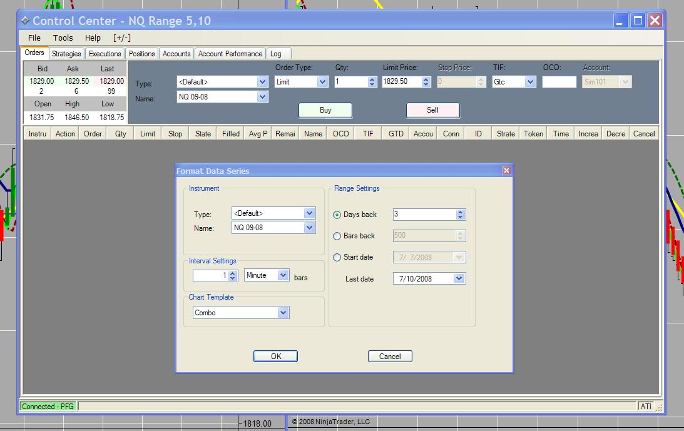Open the TIF Gtc dropdown
684x431 pixels.
pyautogui.click(x=530, y=81)
